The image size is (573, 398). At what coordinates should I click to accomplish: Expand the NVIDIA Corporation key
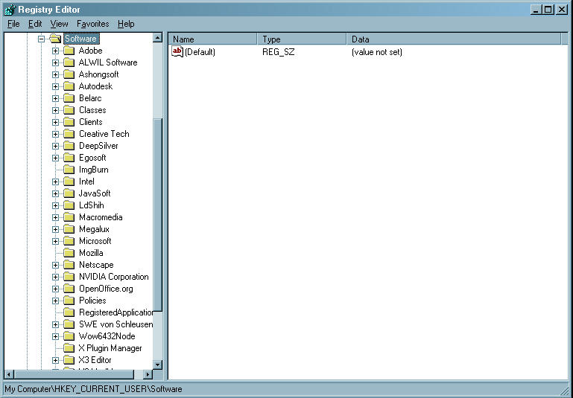coord(56,277)
